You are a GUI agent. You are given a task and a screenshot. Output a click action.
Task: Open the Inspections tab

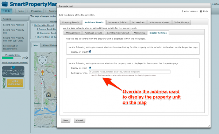pos(138,22)
